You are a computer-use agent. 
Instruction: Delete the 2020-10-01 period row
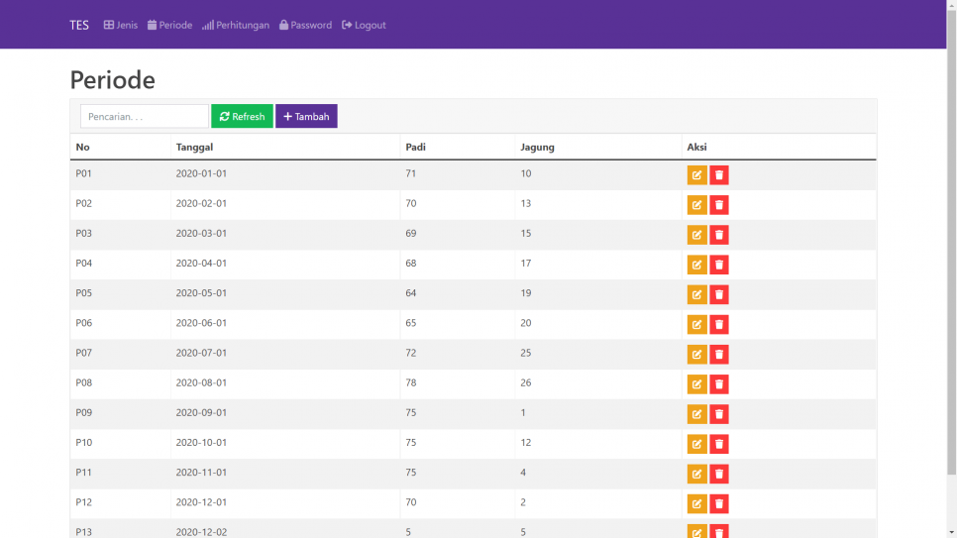(719, 443)
